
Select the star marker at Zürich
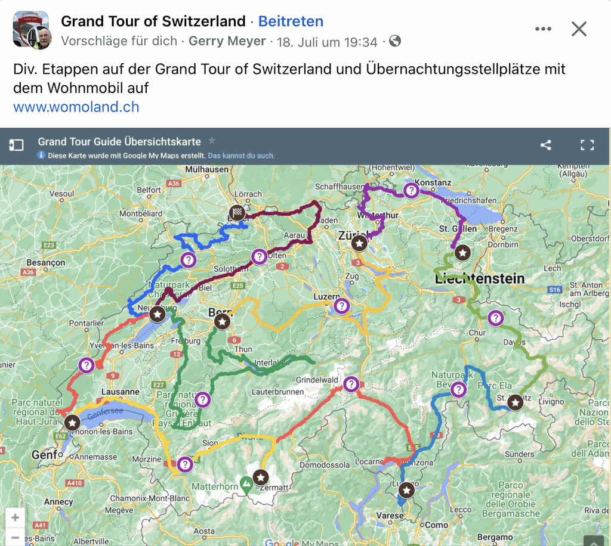(359, 243)
